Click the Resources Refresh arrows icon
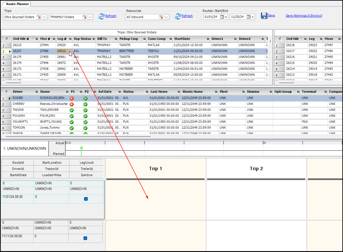Image resolution: width=343 pixels, height=252 pixels. click(178, 16)
